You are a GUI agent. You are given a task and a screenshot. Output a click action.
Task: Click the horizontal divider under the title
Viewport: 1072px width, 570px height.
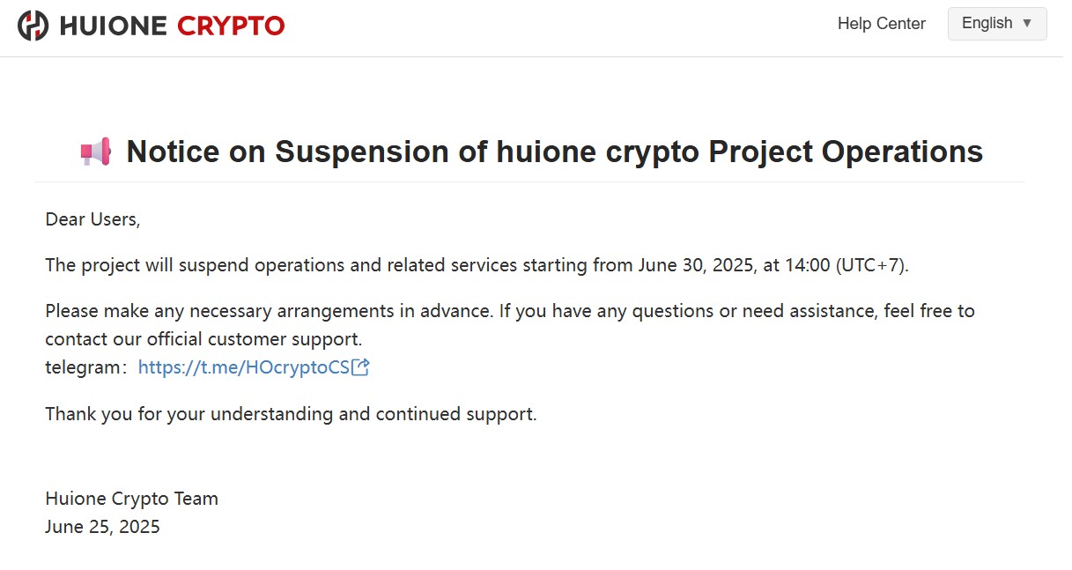click(529, 181)
